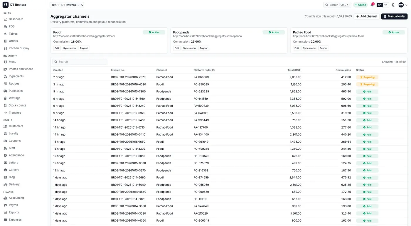Click the Purchases cart icon

coord(5,91)
